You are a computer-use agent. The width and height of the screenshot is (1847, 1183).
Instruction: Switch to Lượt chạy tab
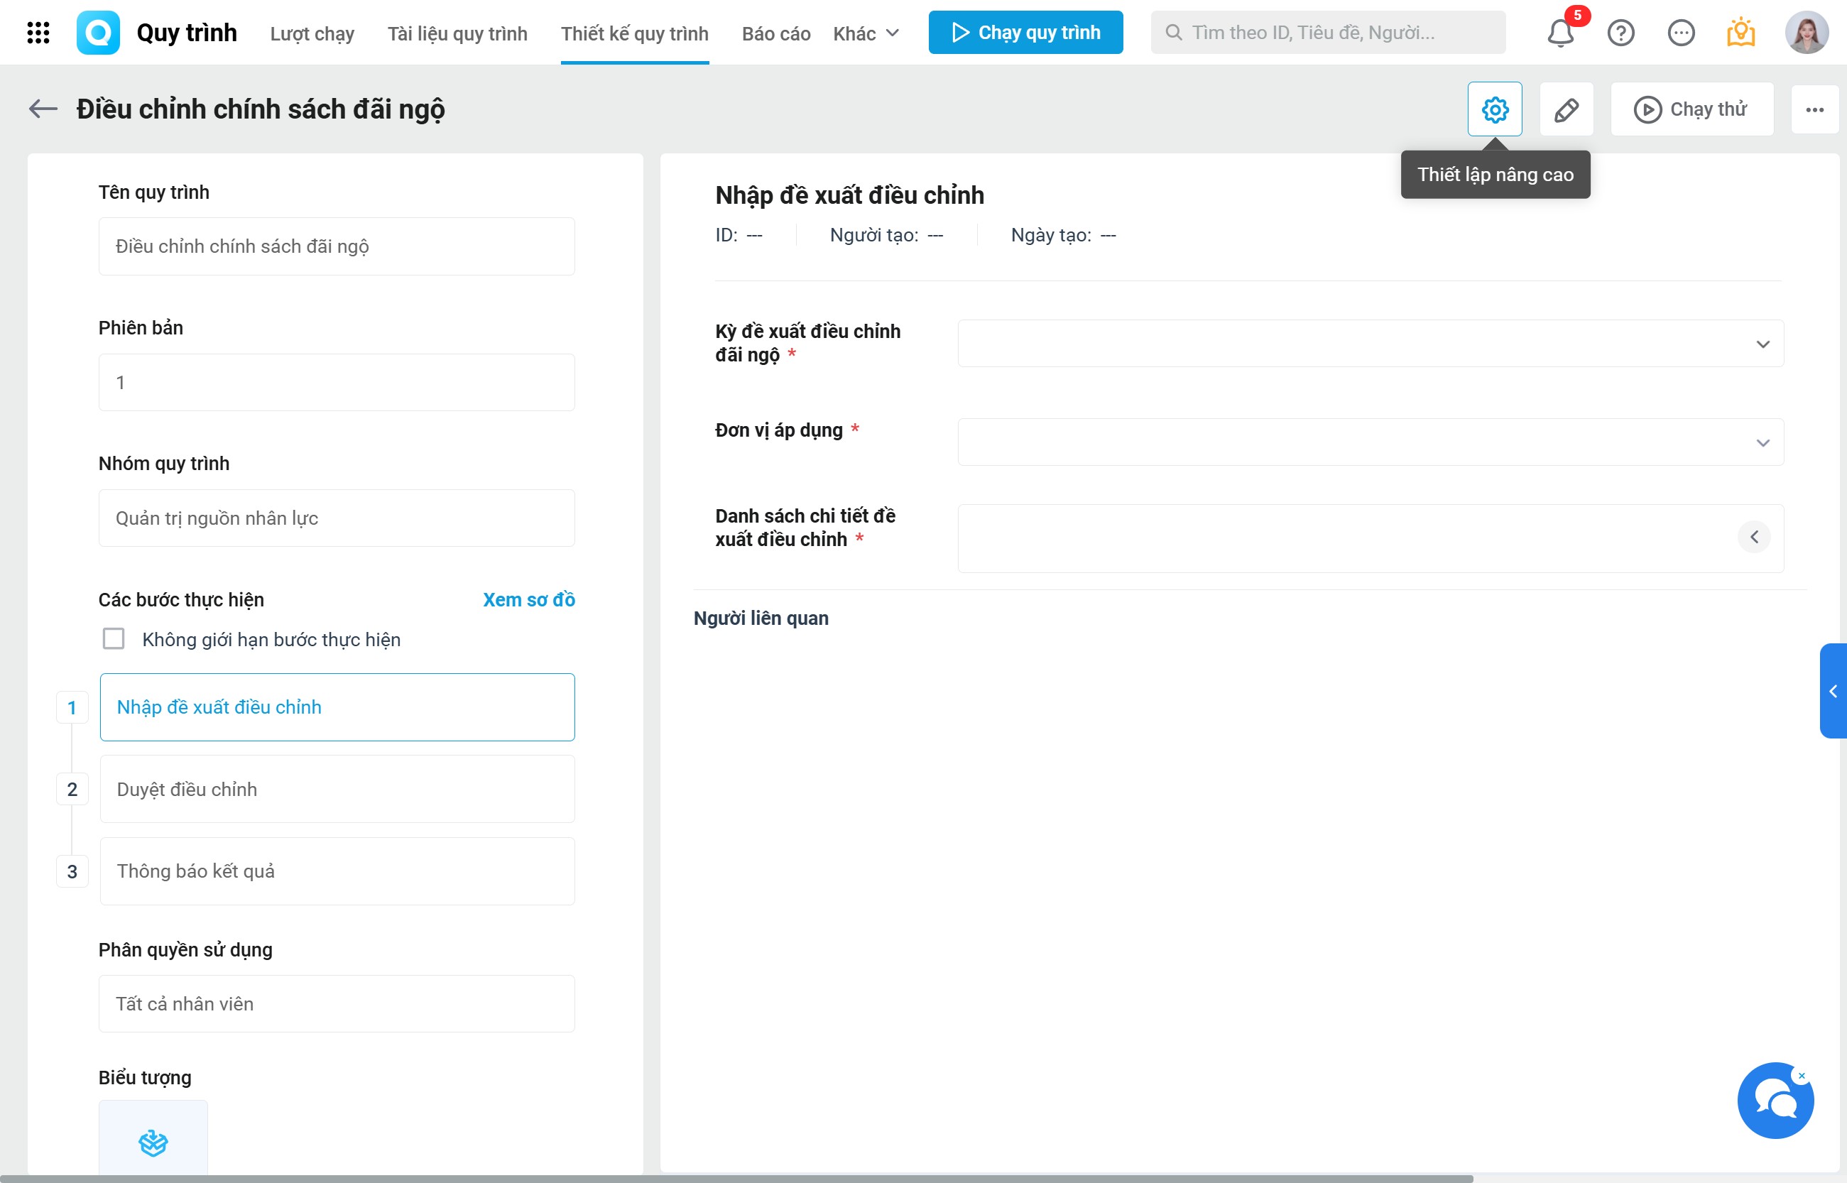312,33
